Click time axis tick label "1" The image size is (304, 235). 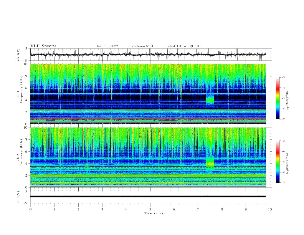point(54,209)
